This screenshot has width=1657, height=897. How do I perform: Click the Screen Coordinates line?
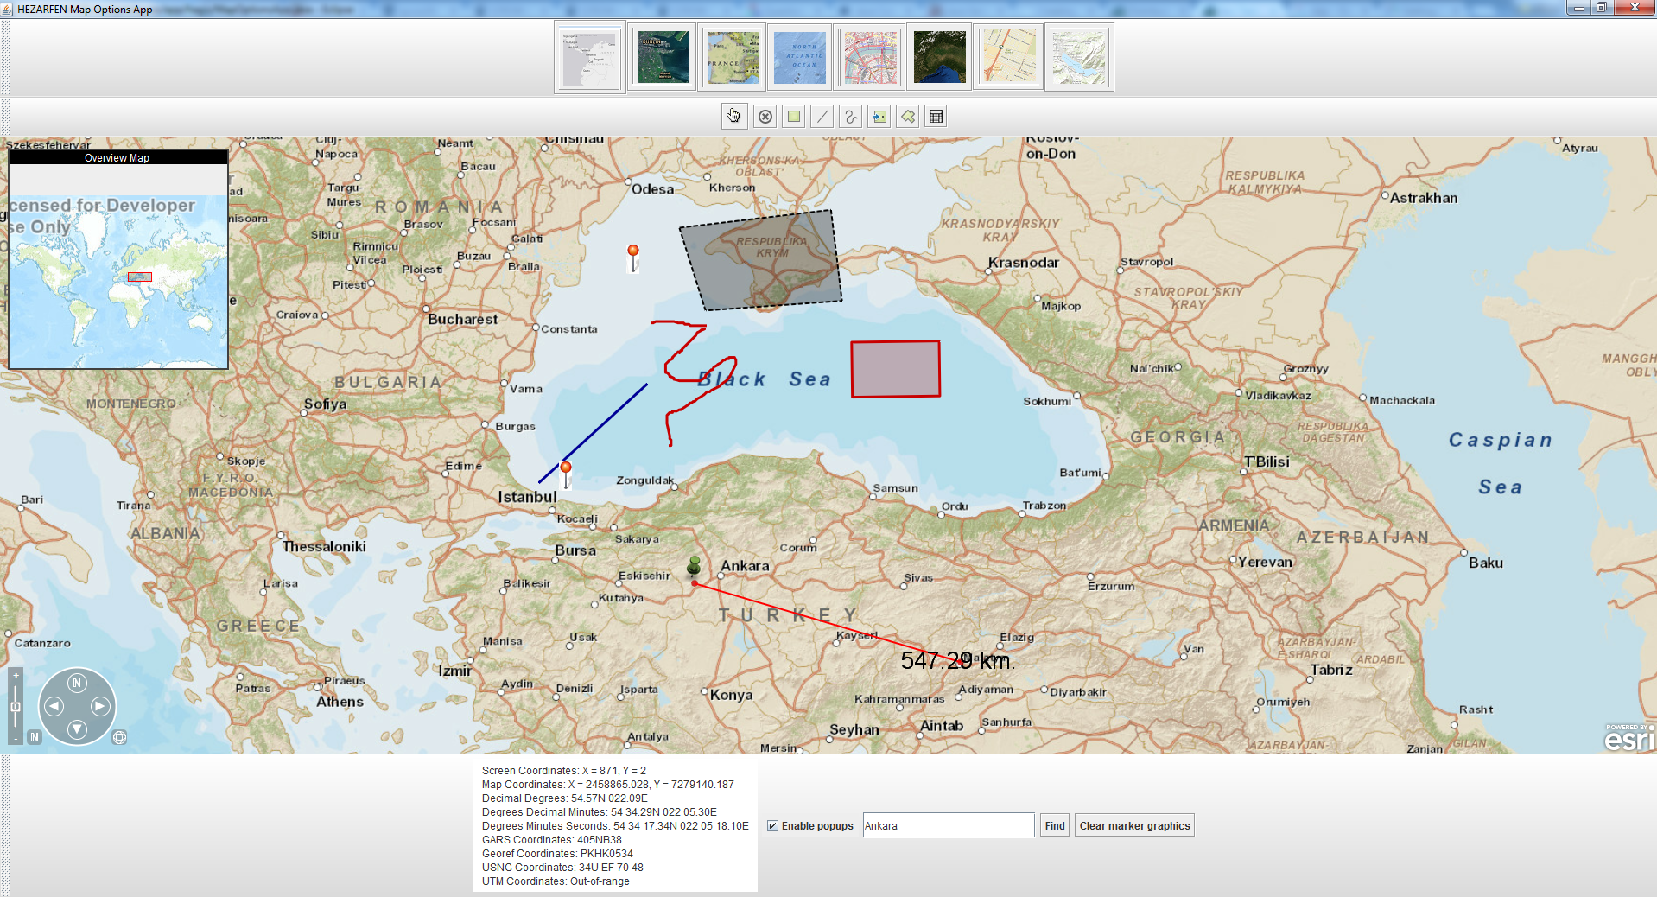(564, 771)
